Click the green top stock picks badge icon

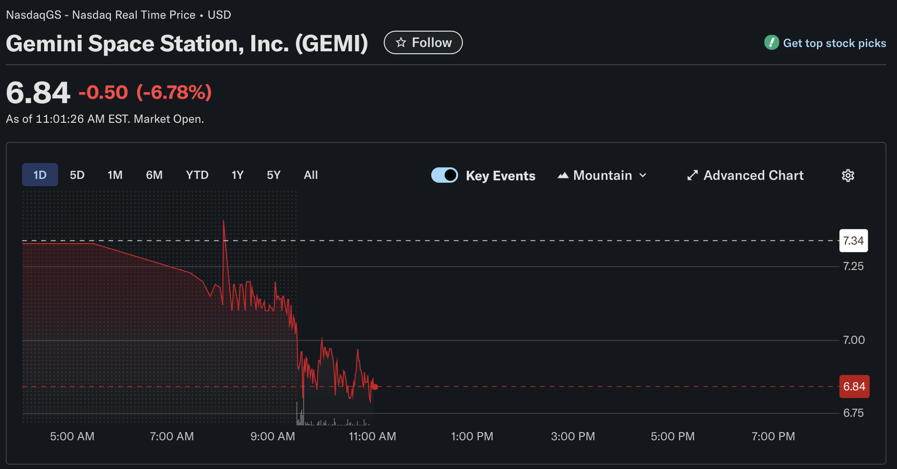click(x=771, y=43)
